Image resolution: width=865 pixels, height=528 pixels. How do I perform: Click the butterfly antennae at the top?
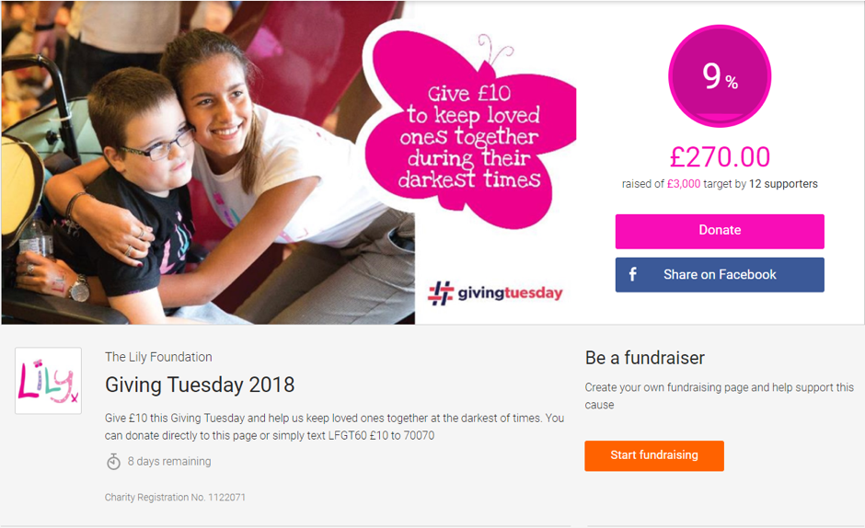click(x=495, y=49)
